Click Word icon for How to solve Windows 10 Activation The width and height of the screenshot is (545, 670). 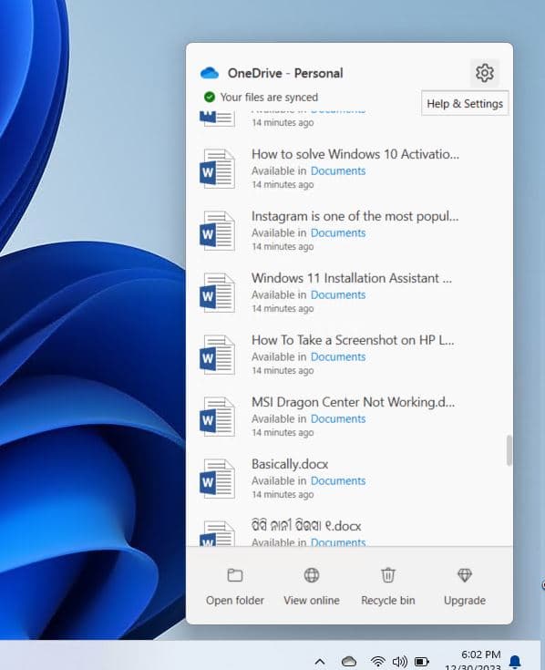coord(217,169)
